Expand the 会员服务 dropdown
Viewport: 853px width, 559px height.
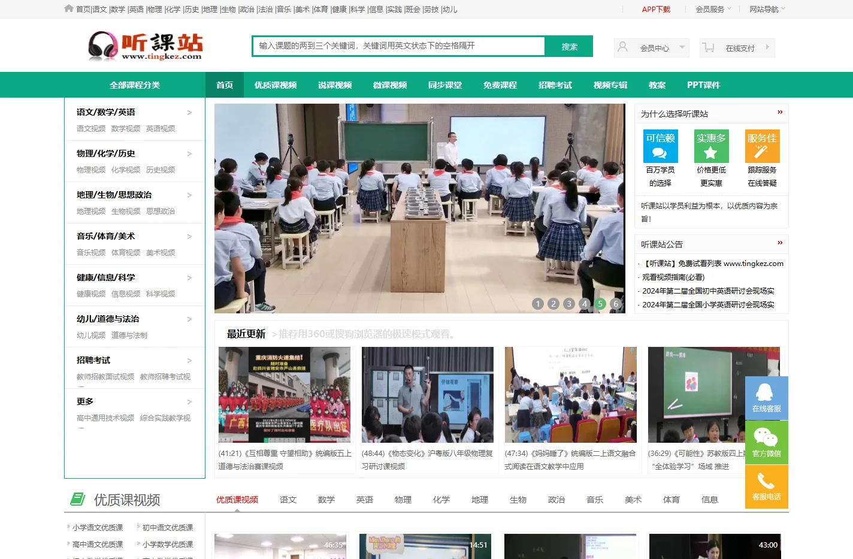713,9
